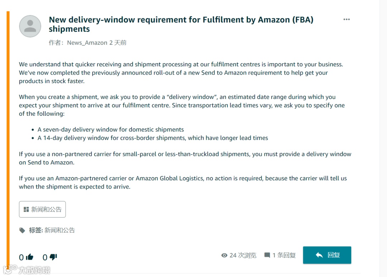Open the 新闻和公告 category button
The width and height of the screenshot is (387, 277).
click(x=42, y=209)
